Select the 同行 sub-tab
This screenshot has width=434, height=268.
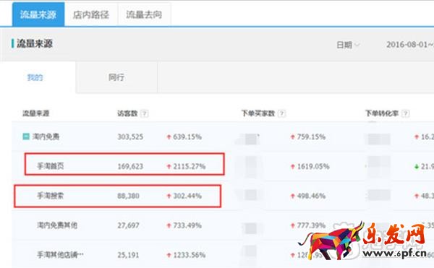click(x=116, y=77)
